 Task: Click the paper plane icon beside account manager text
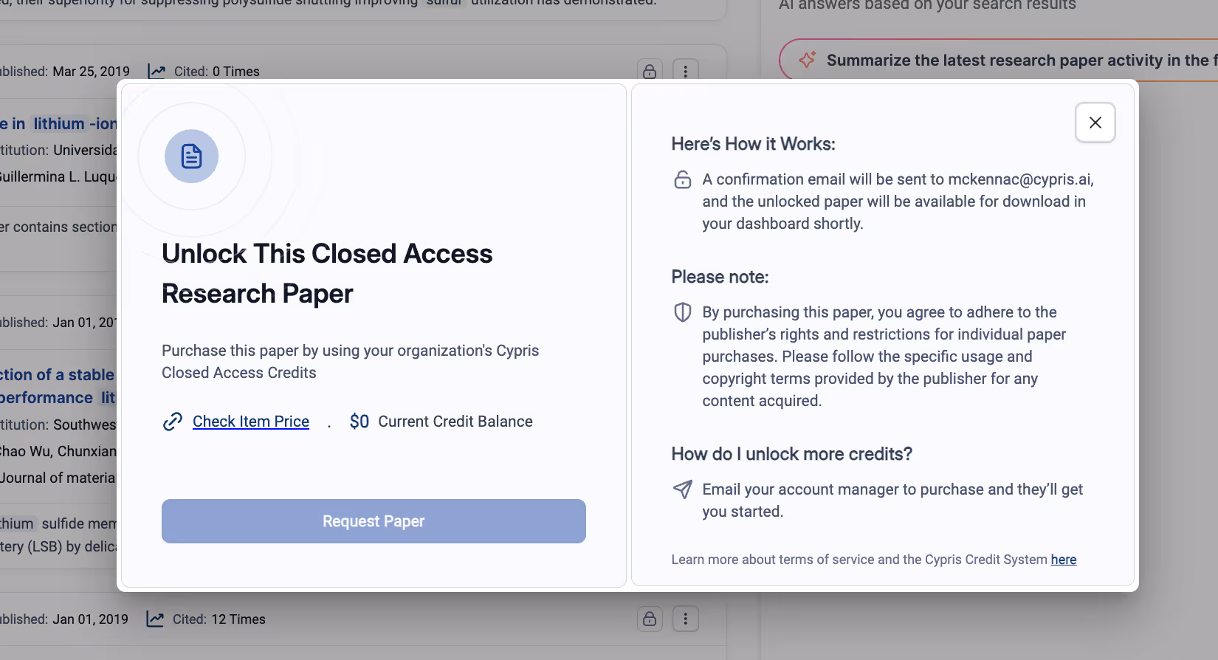pos(683,489)
